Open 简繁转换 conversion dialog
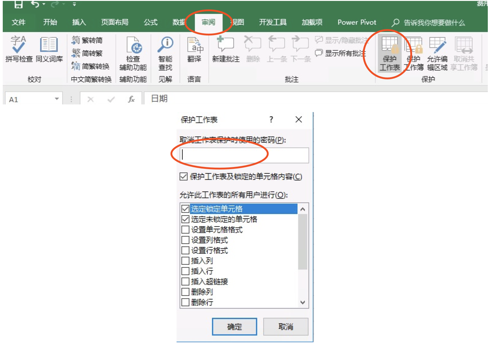Image resolution: width=493 pixels, height=345 pixels. (x=90, y=66)
